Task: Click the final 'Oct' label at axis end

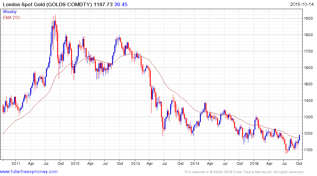Action: point(299,163)
